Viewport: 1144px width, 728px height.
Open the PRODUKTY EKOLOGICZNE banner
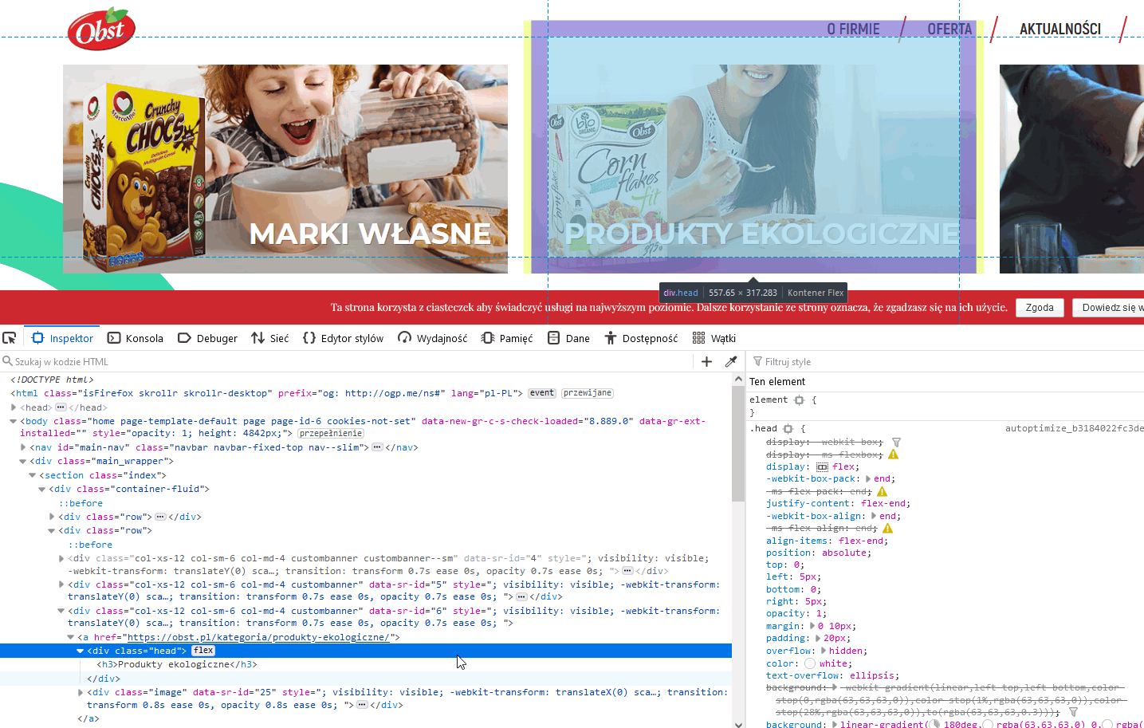pos(753,169)
